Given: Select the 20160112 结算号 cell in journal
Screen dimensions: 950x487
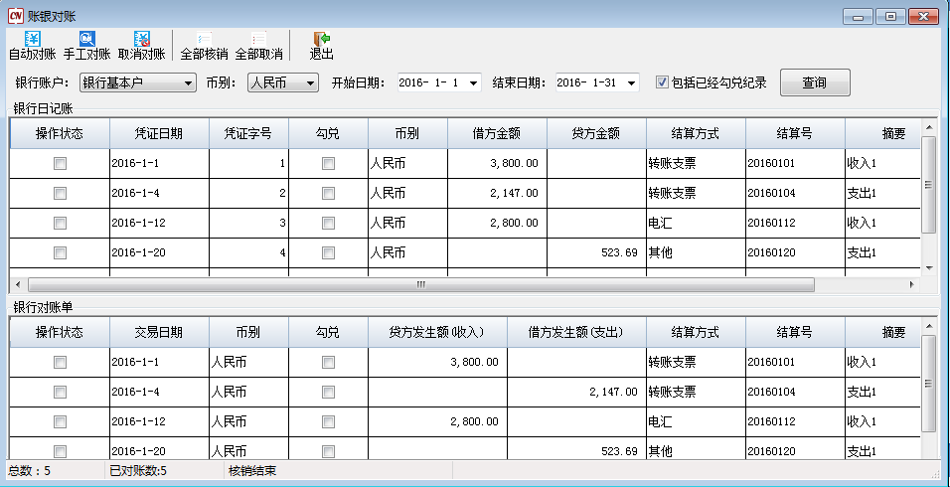Looking at the screenshot, I should [x=794, y=223].
